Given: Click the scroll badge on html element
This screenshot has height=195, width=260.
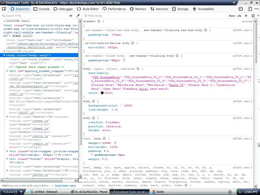Looking at the screenshot, I should click(28, 36).
